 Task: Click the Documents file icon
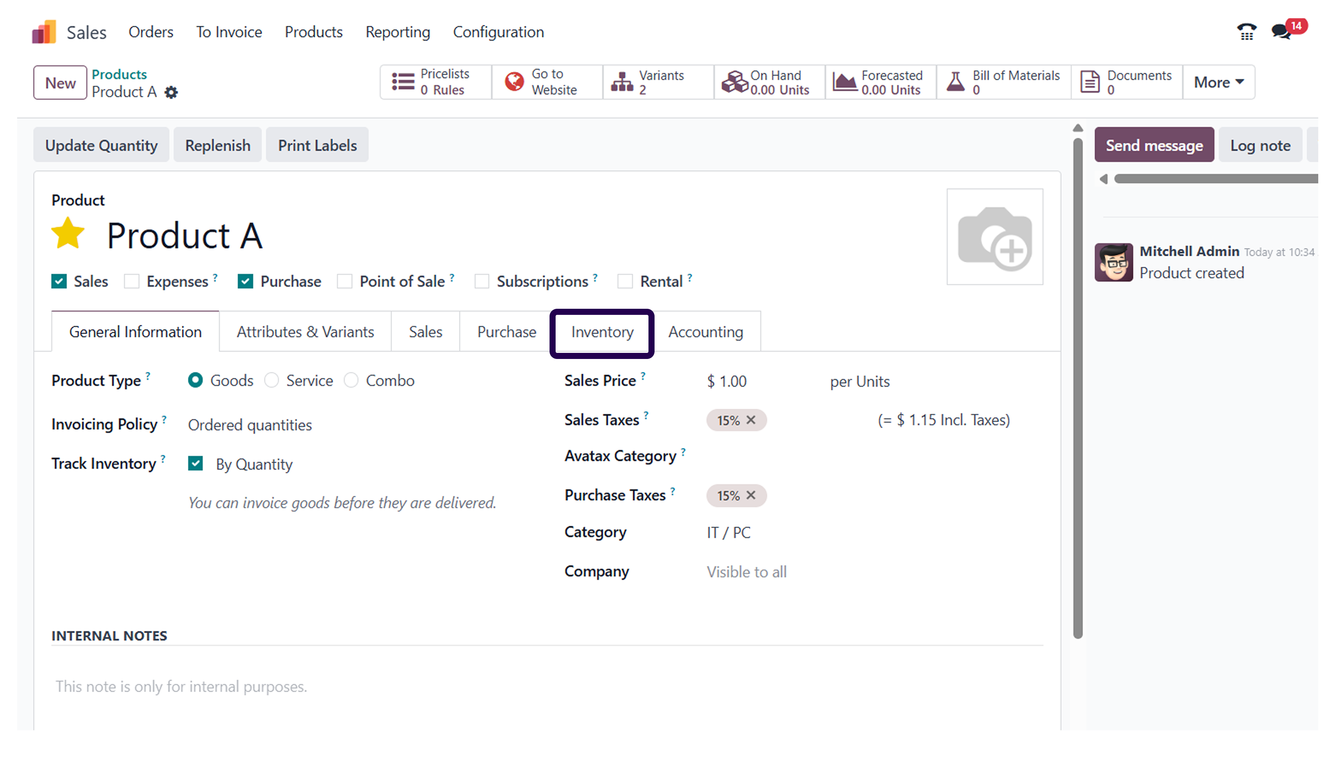[x=1090, y=82]
